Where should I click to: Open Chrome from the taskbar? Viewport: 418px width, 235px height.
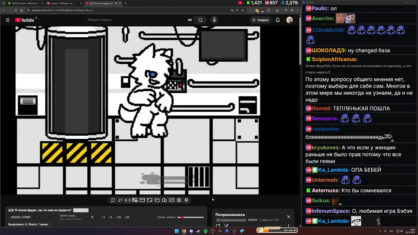[184, 231]
